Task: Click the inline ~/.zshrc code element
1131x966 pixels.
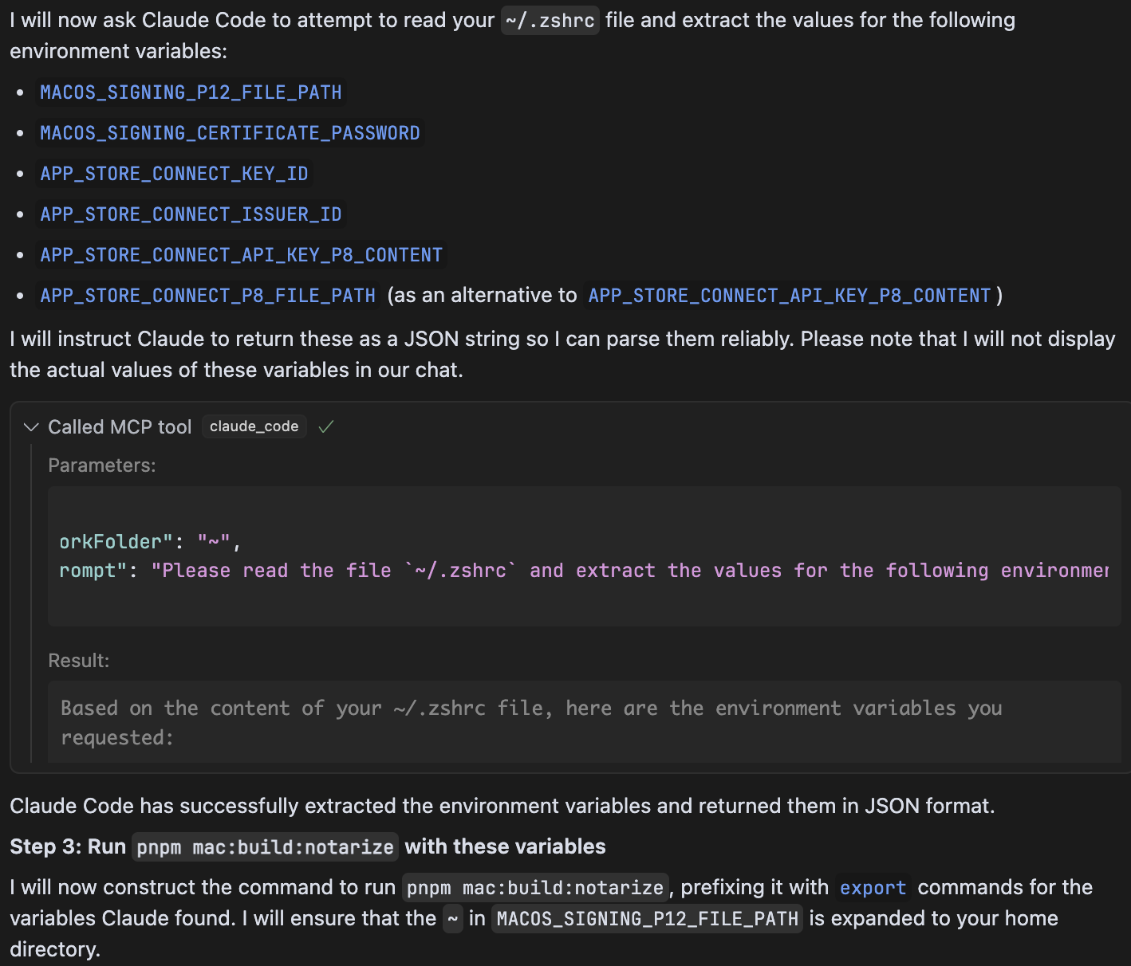Action: tap(550, 20)
